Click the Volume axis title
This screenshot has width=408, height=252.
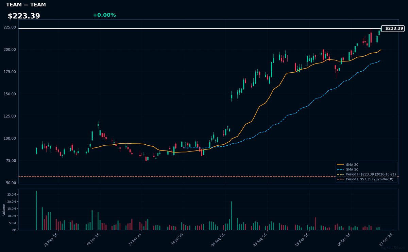[x=4, y=210]
